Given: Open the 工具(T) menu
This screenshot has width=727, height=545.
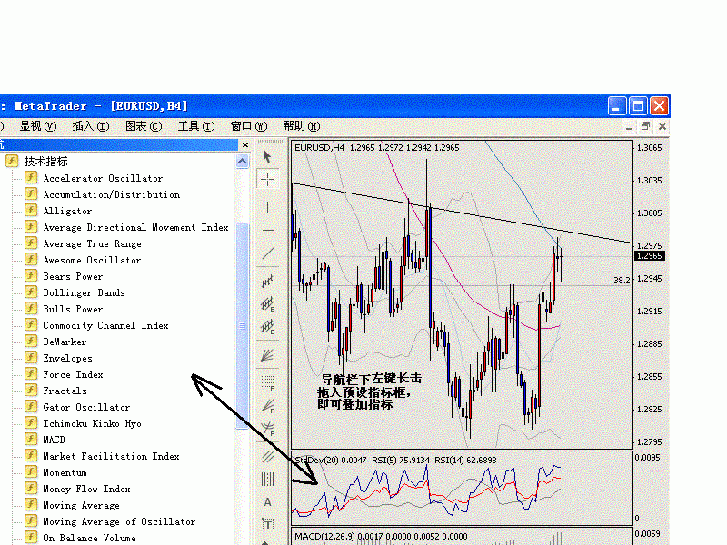Looking at the screenshot, I should click(x=196, y=126).
